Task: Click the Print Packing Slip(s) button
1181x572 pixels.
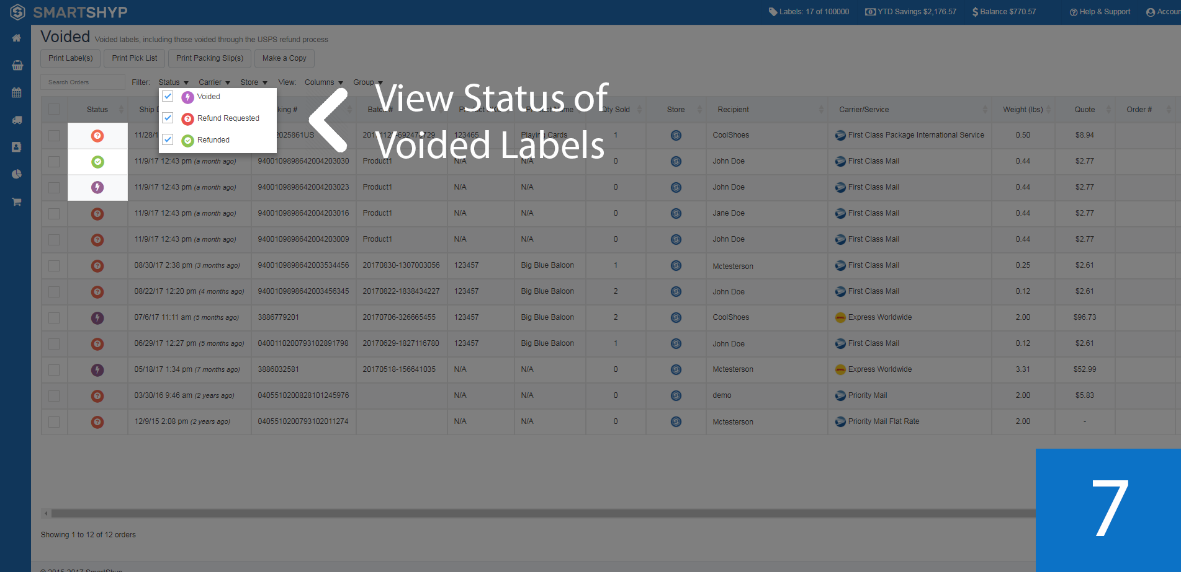Action: tap(210, 58)
